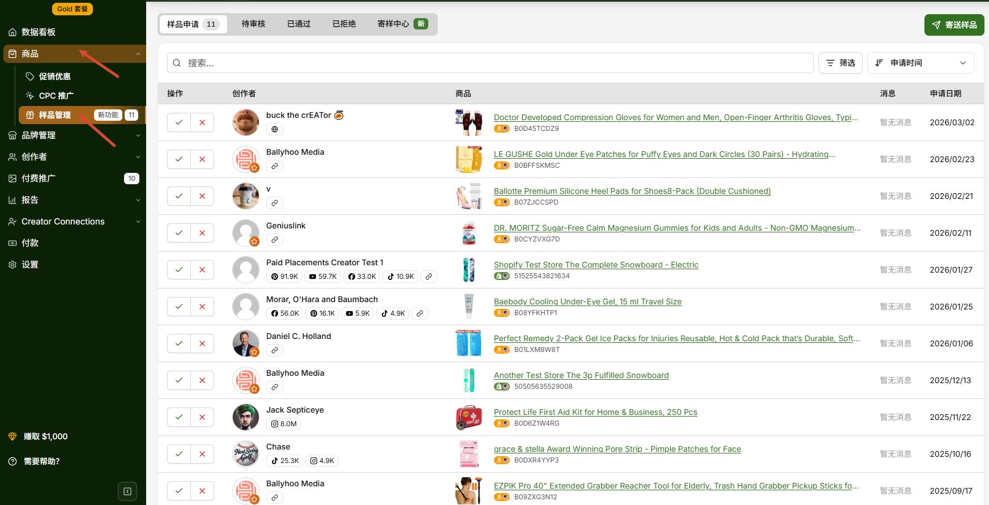Open the 筛选 filter button
The image size is (989, 505).
[841, 63]
